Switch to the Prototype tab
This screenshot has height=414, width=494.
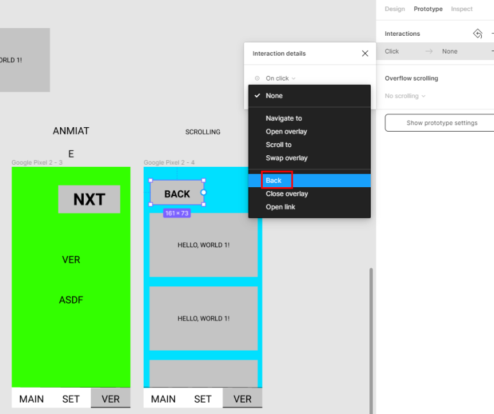[428, 9]
